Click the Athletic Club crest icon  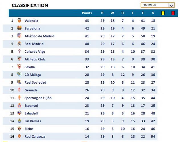coord(19,59)
